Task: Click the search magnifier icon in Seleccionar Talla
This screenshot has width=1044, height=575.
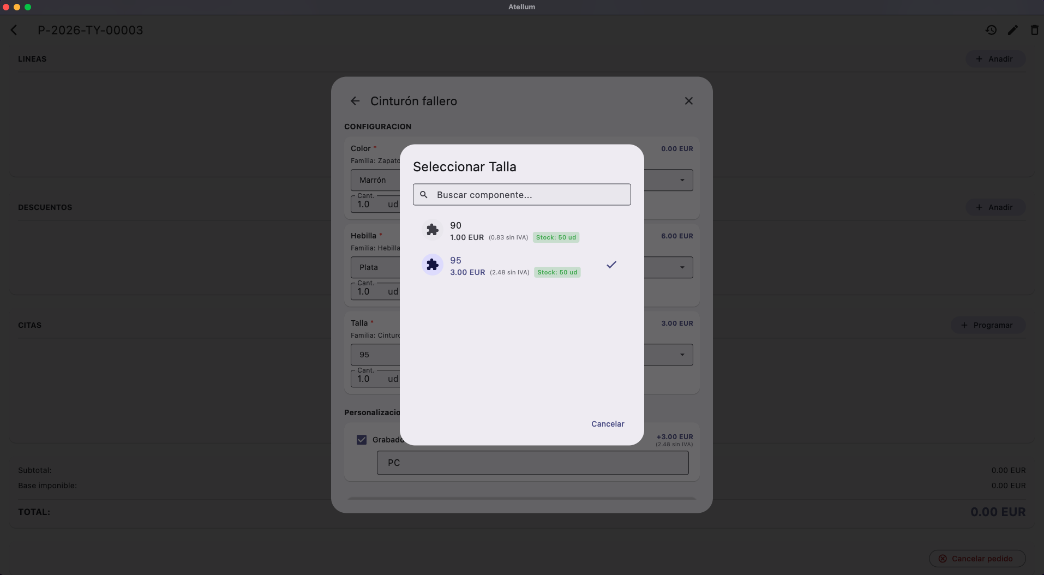Action: (424, 195)
